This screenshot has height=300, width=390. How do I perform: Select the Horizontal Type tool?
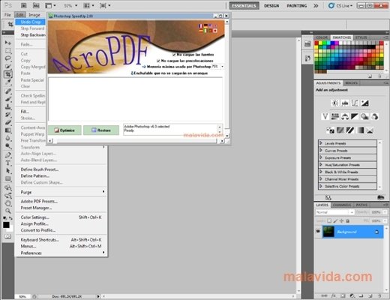[7, 163]
